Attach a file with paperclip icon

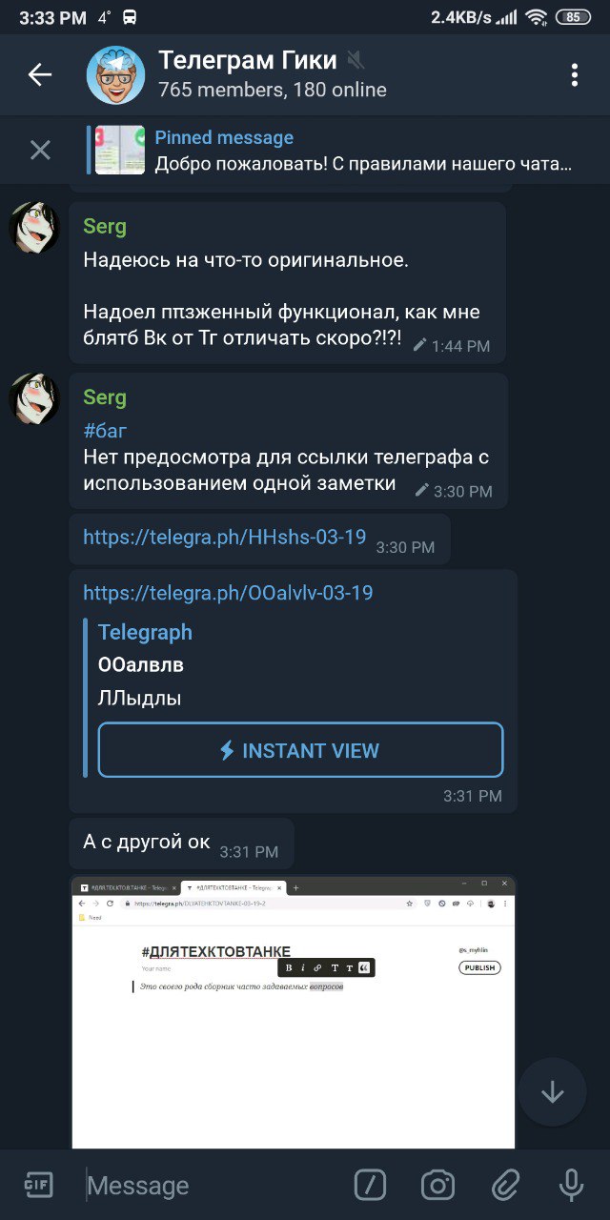click(x=504, y=1185)
